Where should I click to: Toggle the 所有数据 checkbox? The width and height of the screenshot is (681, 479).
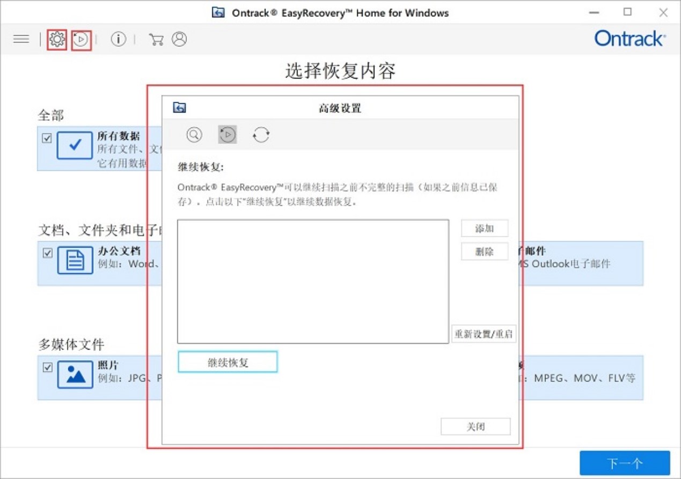[x=47, y=138]
